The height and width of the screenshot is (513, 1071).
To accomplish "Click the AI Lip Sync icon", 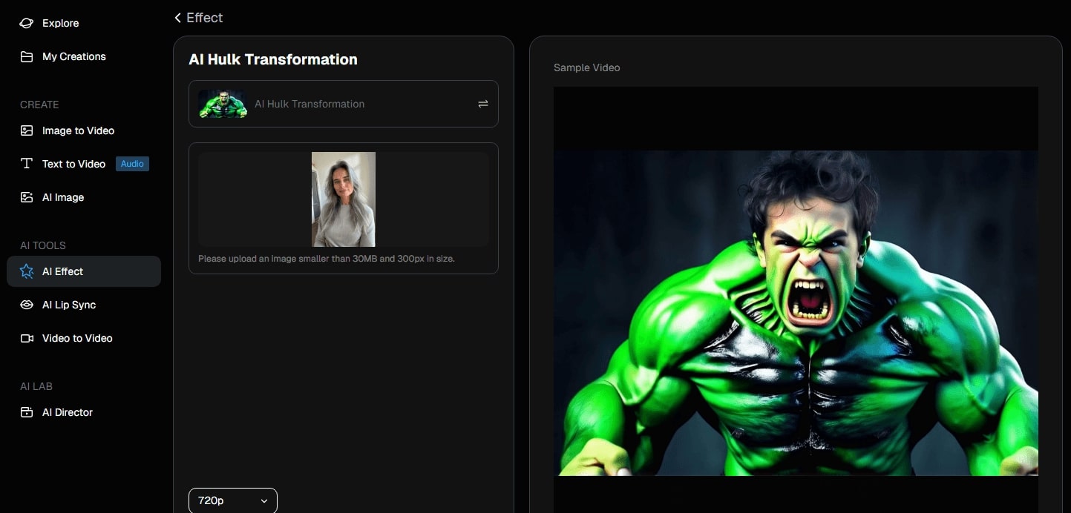I will tap(27, 305).
